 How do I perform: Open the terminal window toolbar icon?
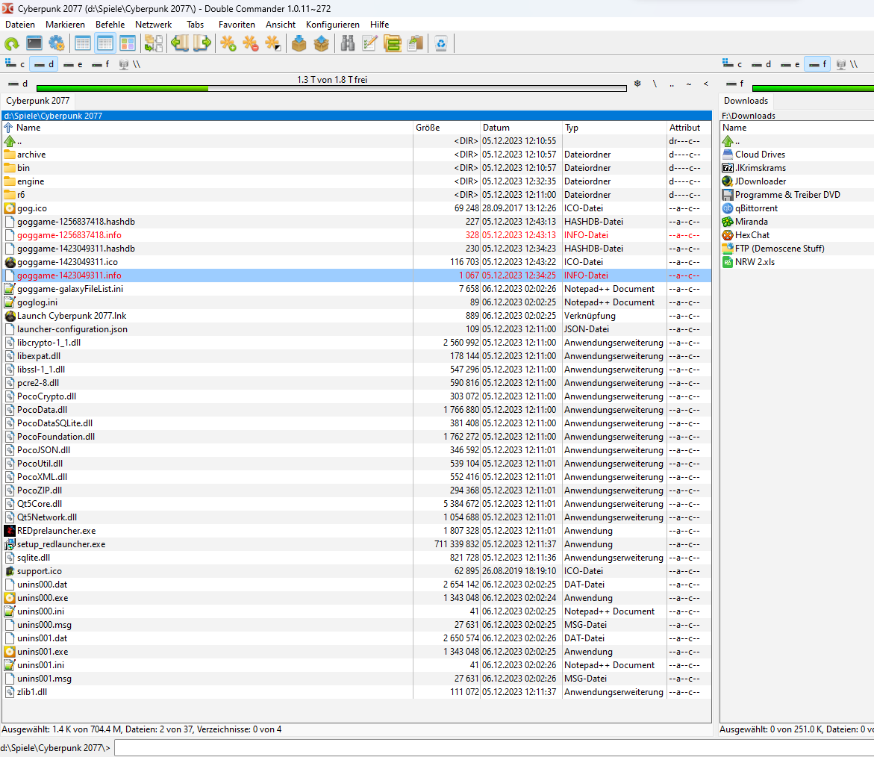click(x=34, y=43)
